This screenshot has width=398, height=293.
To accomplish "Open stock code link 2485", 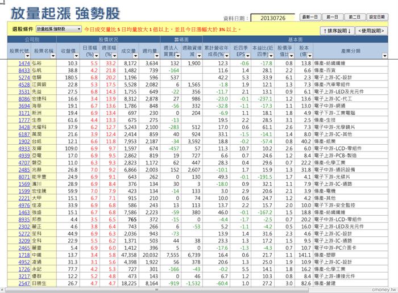I will (x=24, y=170).
